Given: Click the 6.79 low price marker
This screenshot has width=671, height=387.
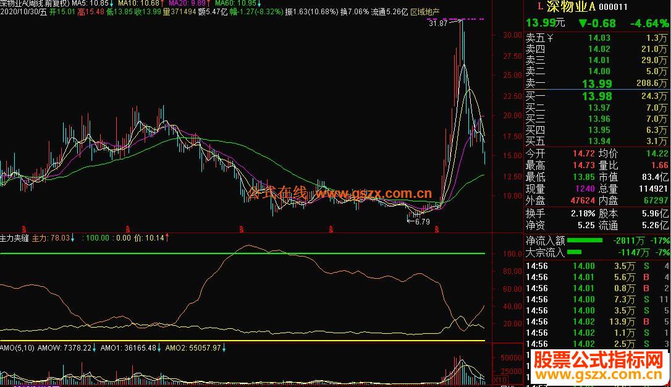Looking at the screenshot, I should tap(422, 222).
